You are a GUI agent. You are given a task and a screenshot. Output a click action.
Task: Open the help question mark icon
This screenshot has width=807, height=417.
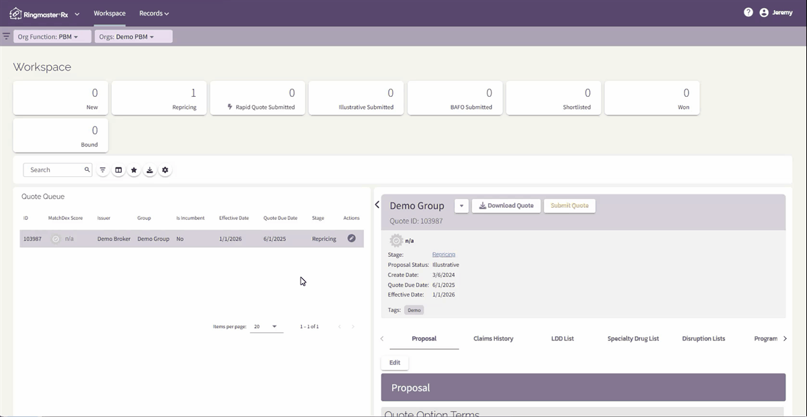tap(748, 12)
